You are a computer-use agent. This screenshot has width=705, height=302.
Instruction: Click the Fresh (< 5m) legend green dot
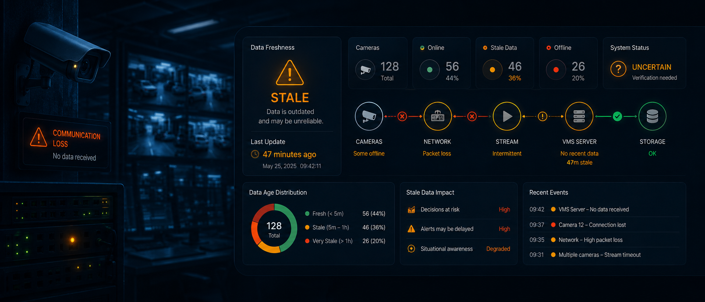[x=307, y=214]
